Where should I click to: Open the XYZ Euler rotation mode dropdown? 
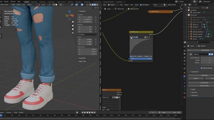88,35
